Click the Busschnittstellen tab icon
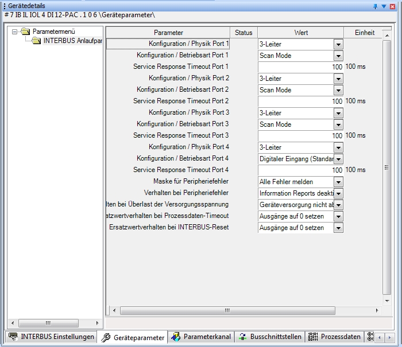402x347 pixels. (242, 337)
